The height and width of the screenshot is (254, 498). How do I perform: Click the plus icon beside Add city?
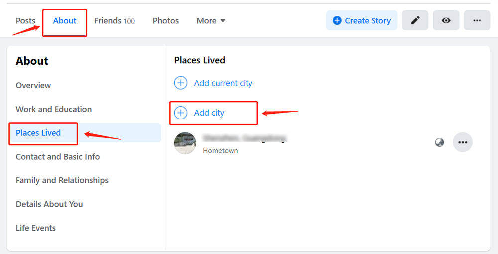click(181, 113)
